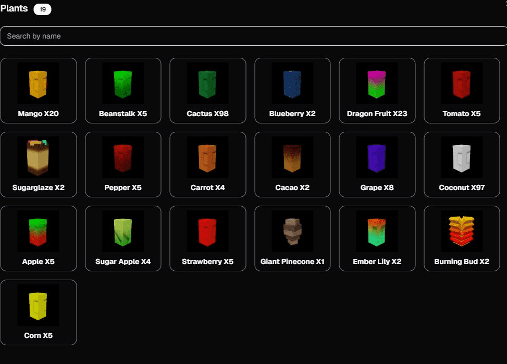Viewport: 507px width, 364px height.
Task: Click the white Coconut icon
Action: coord(462,158)
